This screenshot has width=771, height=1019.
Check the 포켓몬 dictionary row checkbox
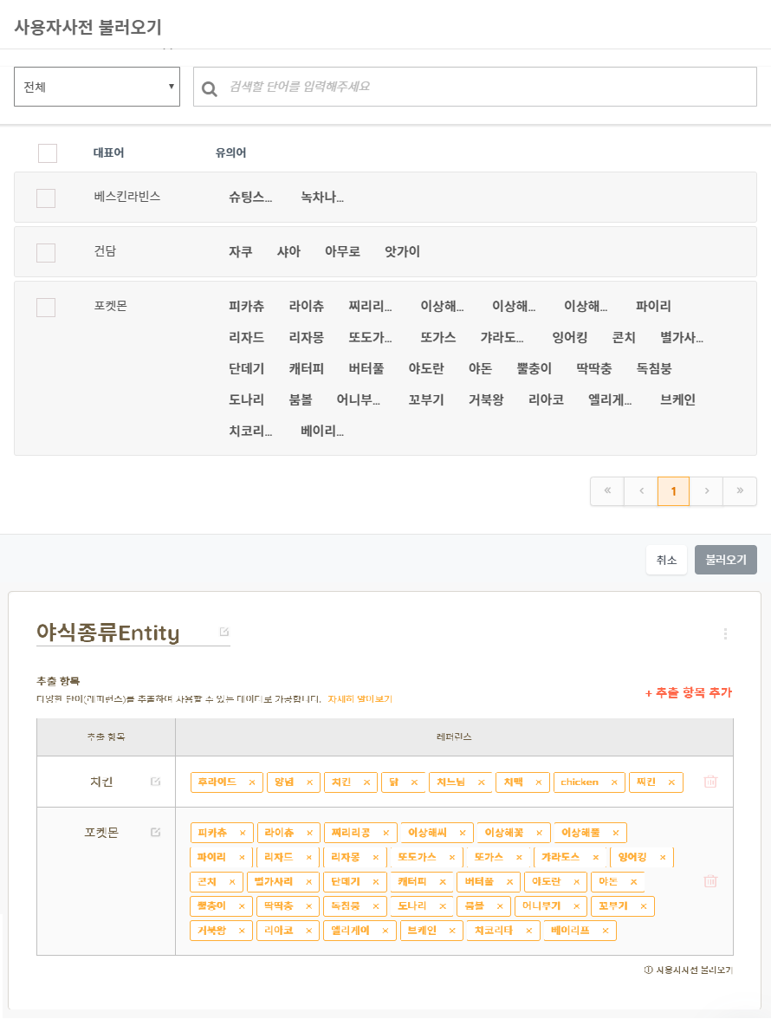46,308
